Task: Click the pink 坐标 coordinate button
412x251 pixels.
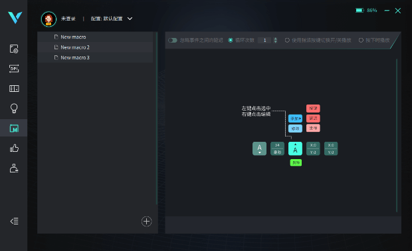Action: click(313, 128)
